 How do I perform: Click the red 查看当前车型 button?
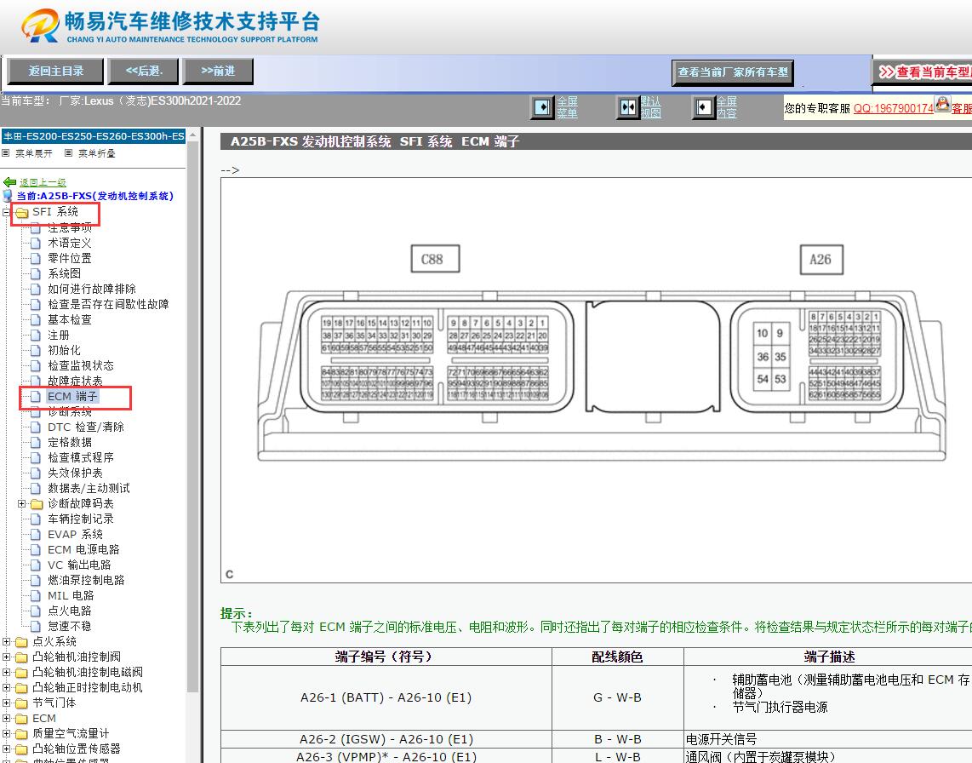coord(923,72)
